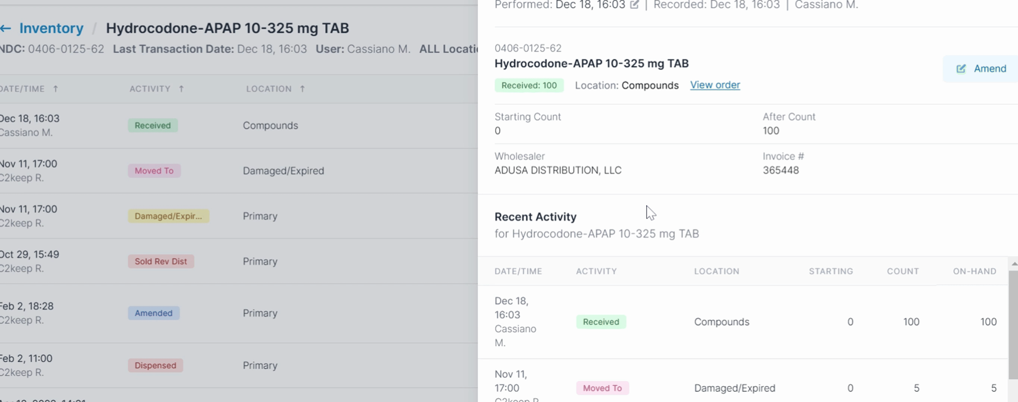Click the Feb 2, 11:00 transaction date

click(26, 358)
